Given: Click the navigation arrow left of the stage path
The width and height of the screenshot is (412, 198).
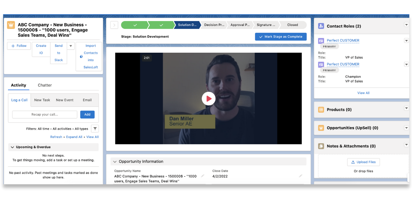Looking at the screenshot, I should click(x=114, y=25).
